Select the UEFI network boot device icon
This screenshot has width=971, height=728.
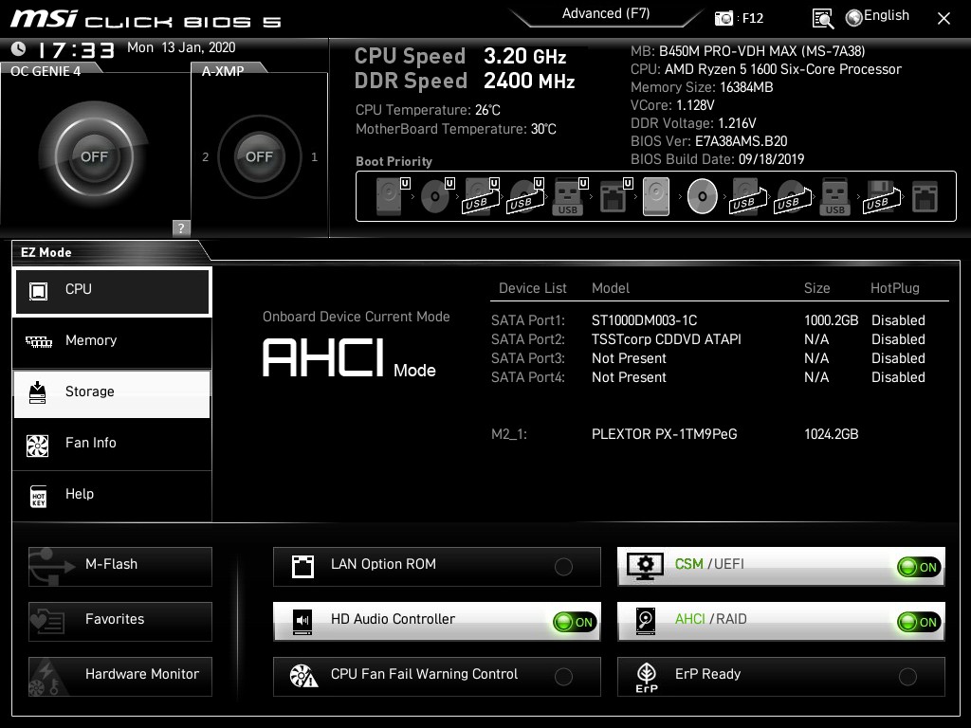coord(614,196)
